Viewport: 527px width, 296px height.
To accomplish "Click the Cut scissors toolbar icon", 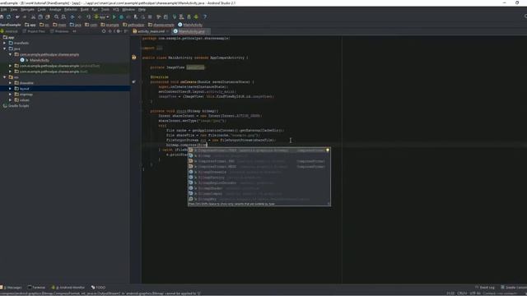I will (x=33, y=16).
